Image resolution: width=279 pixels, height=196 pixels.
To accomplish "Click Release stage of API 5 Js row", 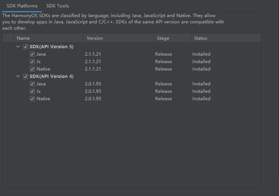I will (163, 62).
